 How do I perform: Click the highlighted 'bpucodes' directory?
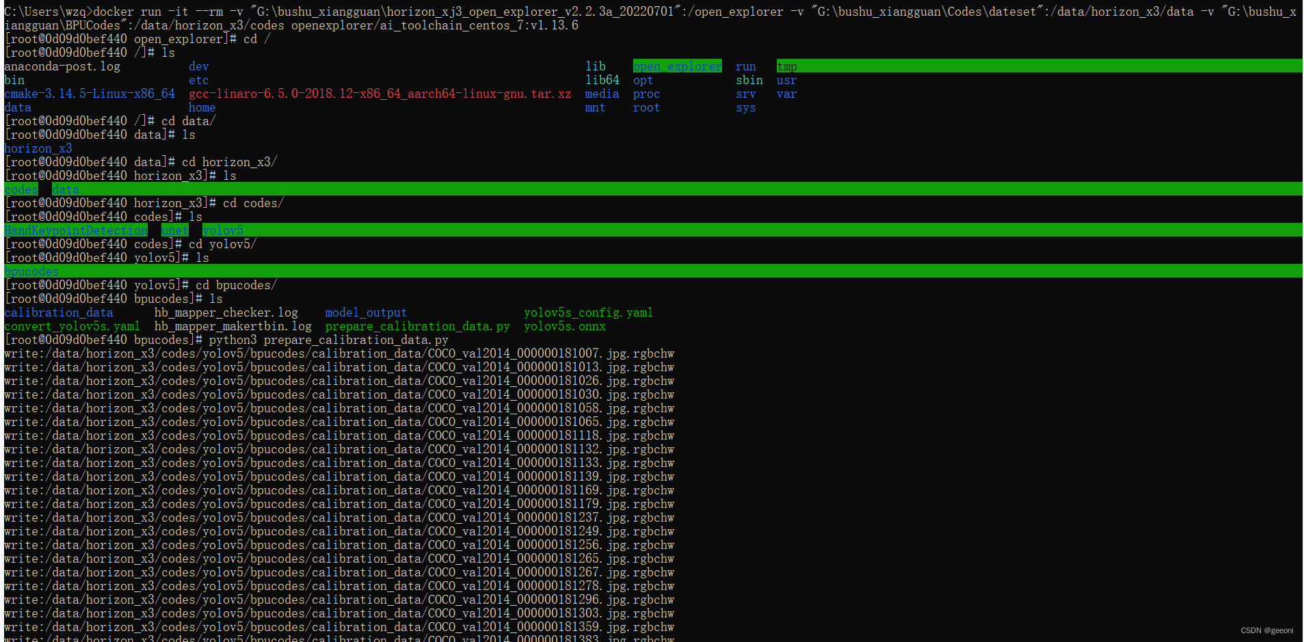coord(31,271)
